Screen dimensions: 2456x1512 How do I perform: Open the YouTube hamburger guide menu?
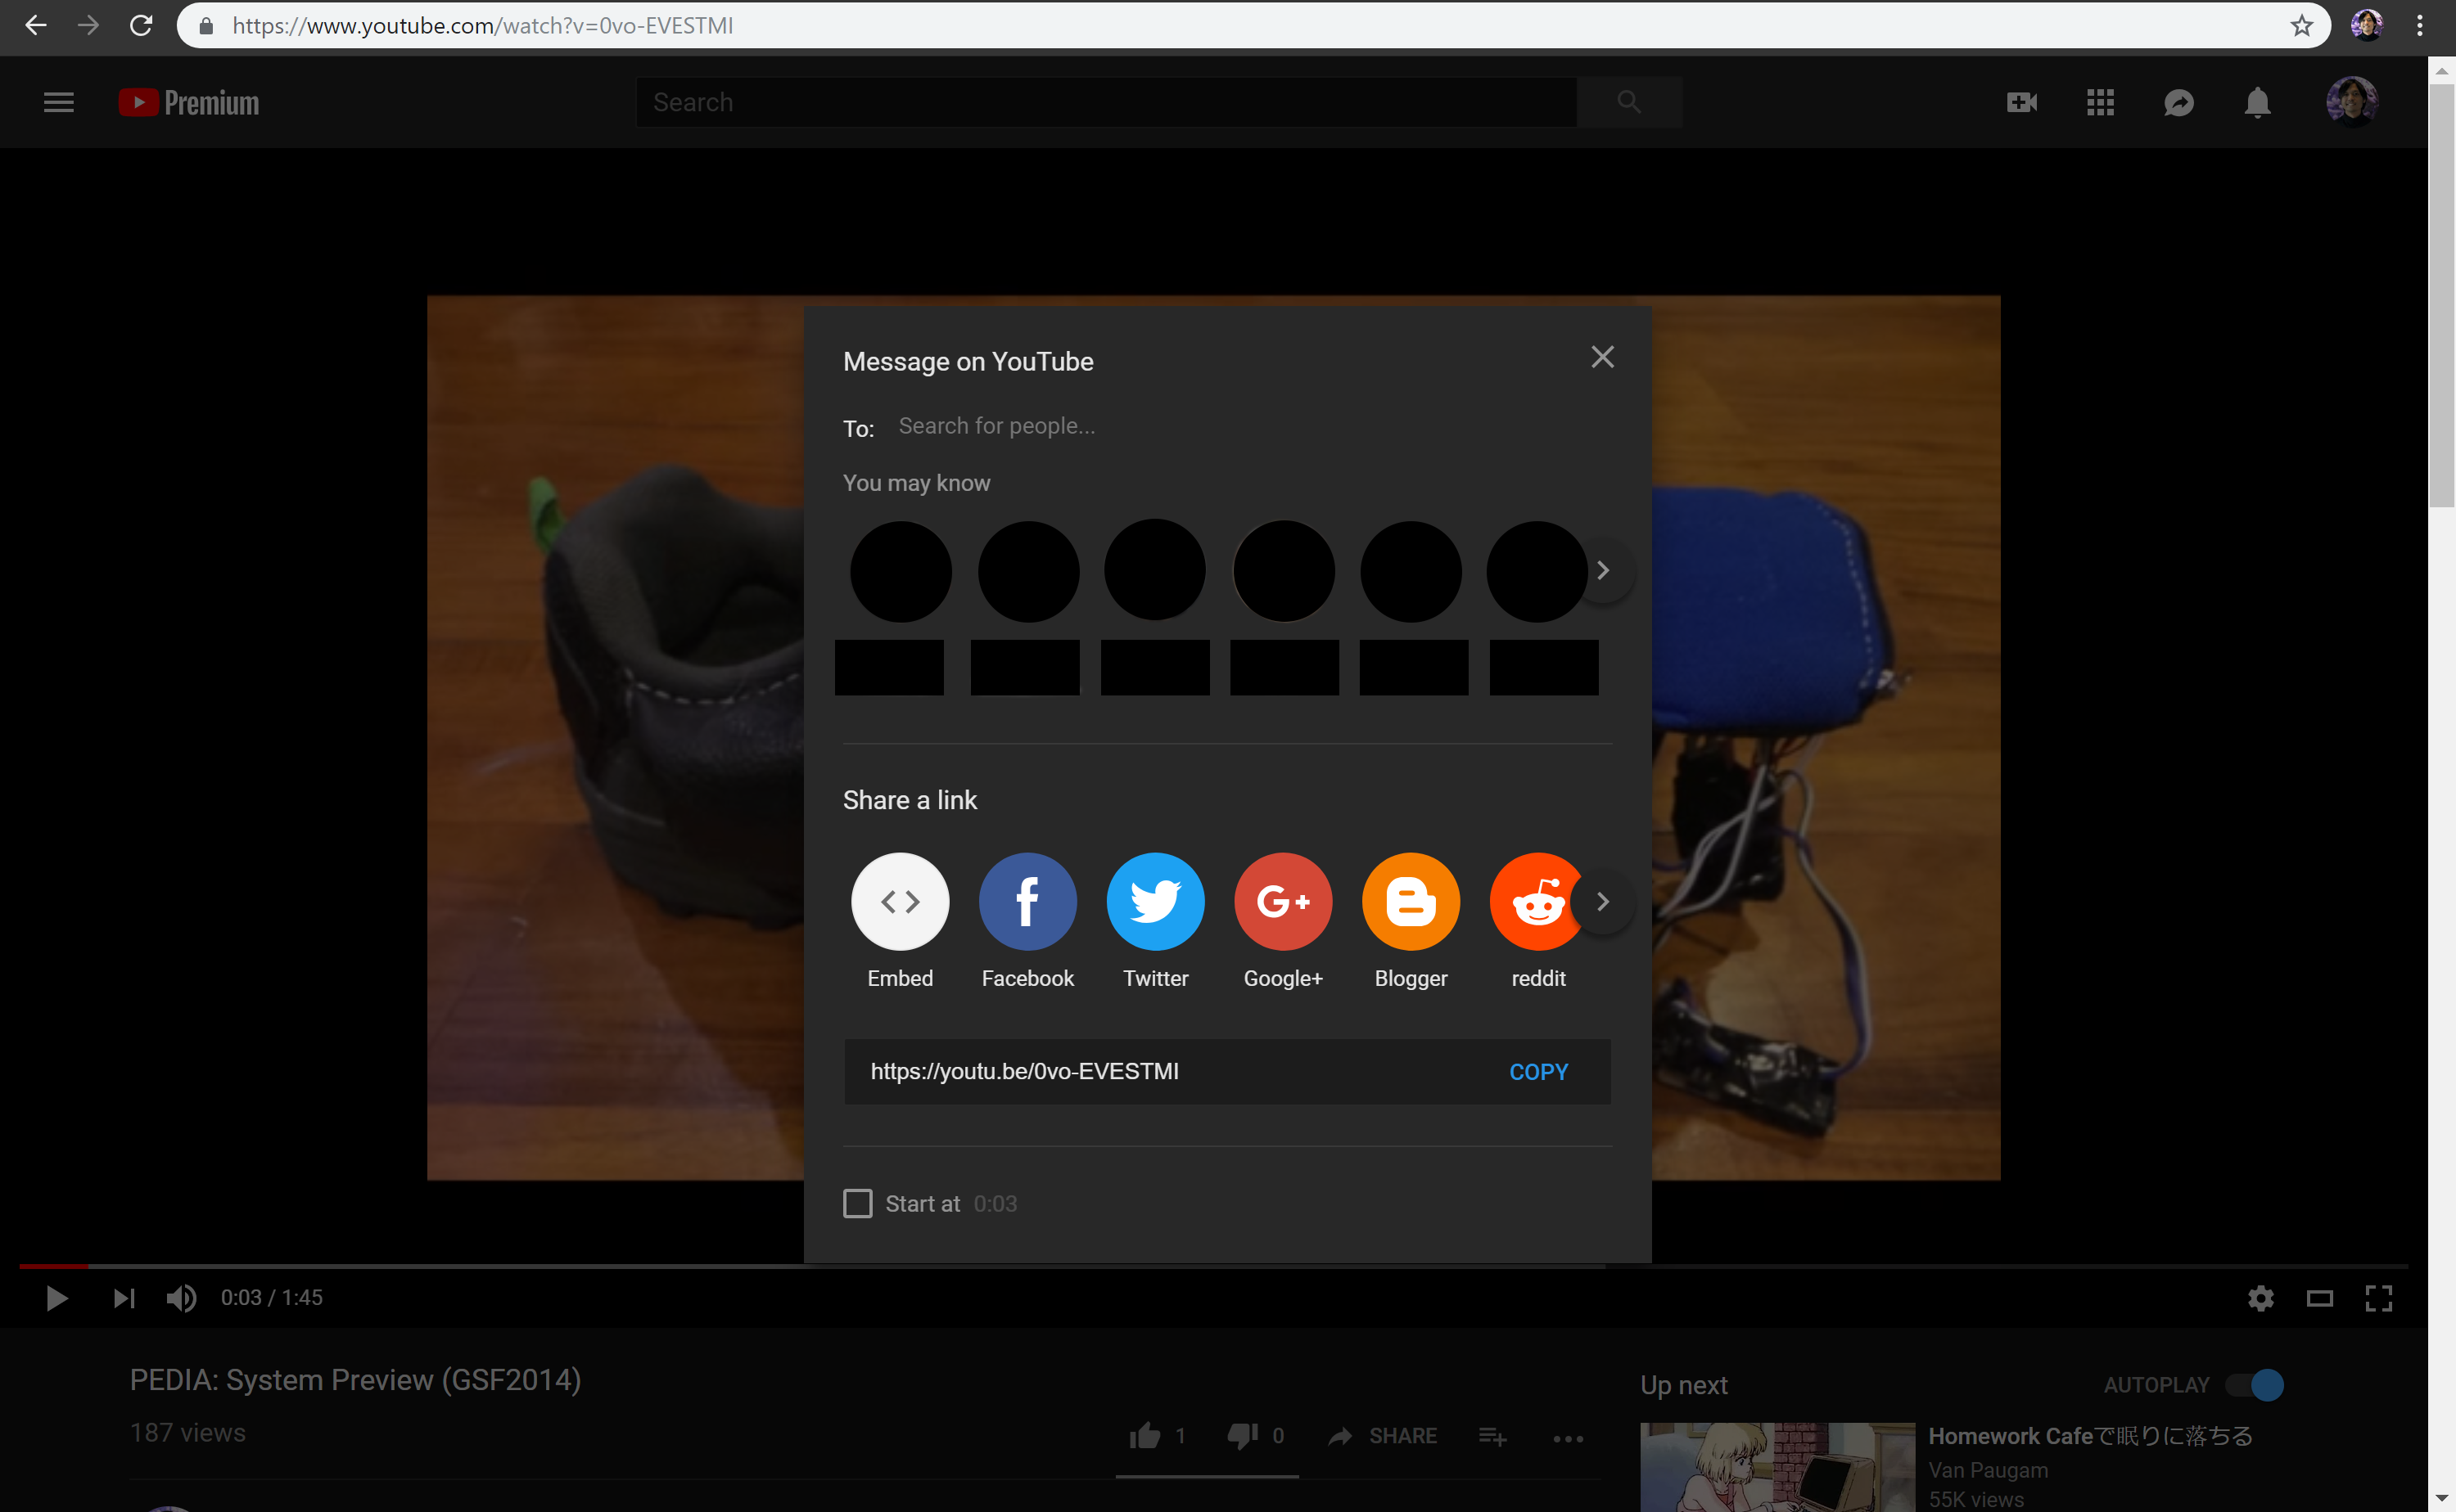click(x=59, y=102)
